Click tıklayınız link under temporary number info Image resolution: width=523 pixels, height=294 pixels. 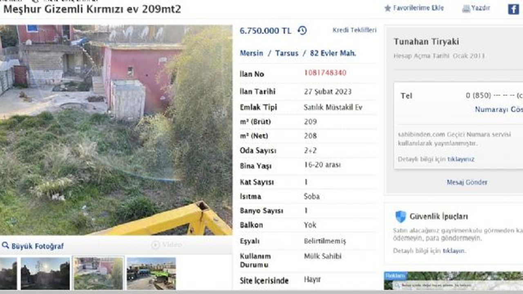461,159
